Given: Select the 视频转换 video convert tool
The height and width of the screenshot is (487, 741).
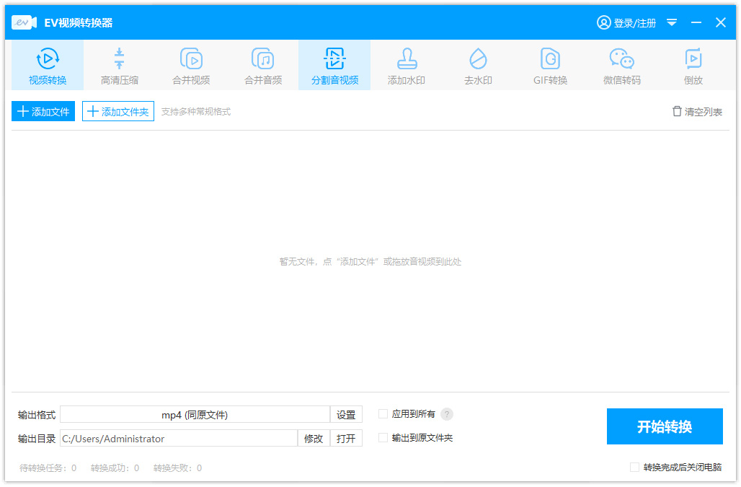Looking at the screenshot, I should click(48, 65).
